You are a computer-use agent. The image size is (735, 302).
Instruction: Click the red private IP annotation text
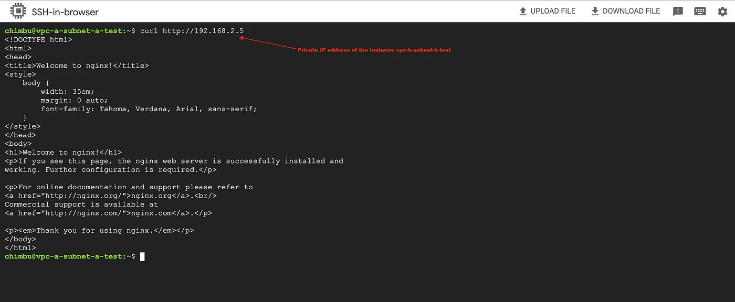[374, 50]
